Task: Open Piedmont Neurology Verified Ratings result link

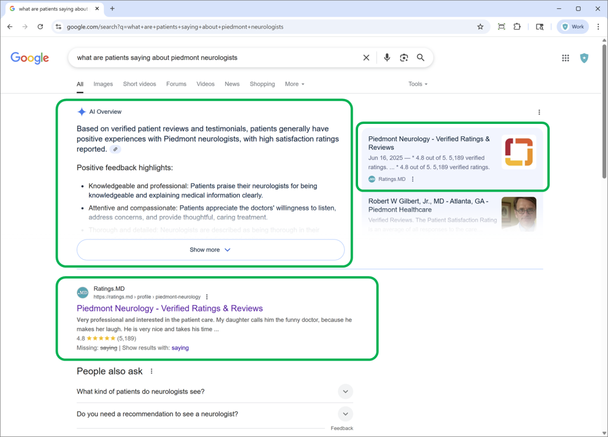Action: click(x=170, y=308)
